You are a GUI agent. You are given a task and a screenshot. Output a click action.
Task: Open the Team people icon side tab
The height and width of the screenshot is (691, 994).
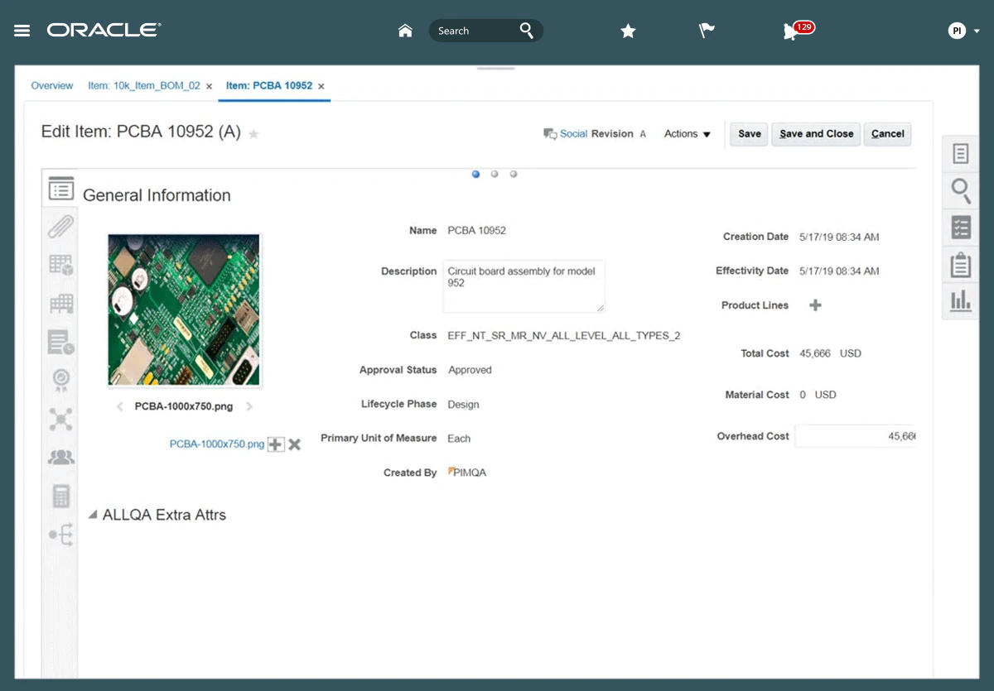(x=61, y=457)
